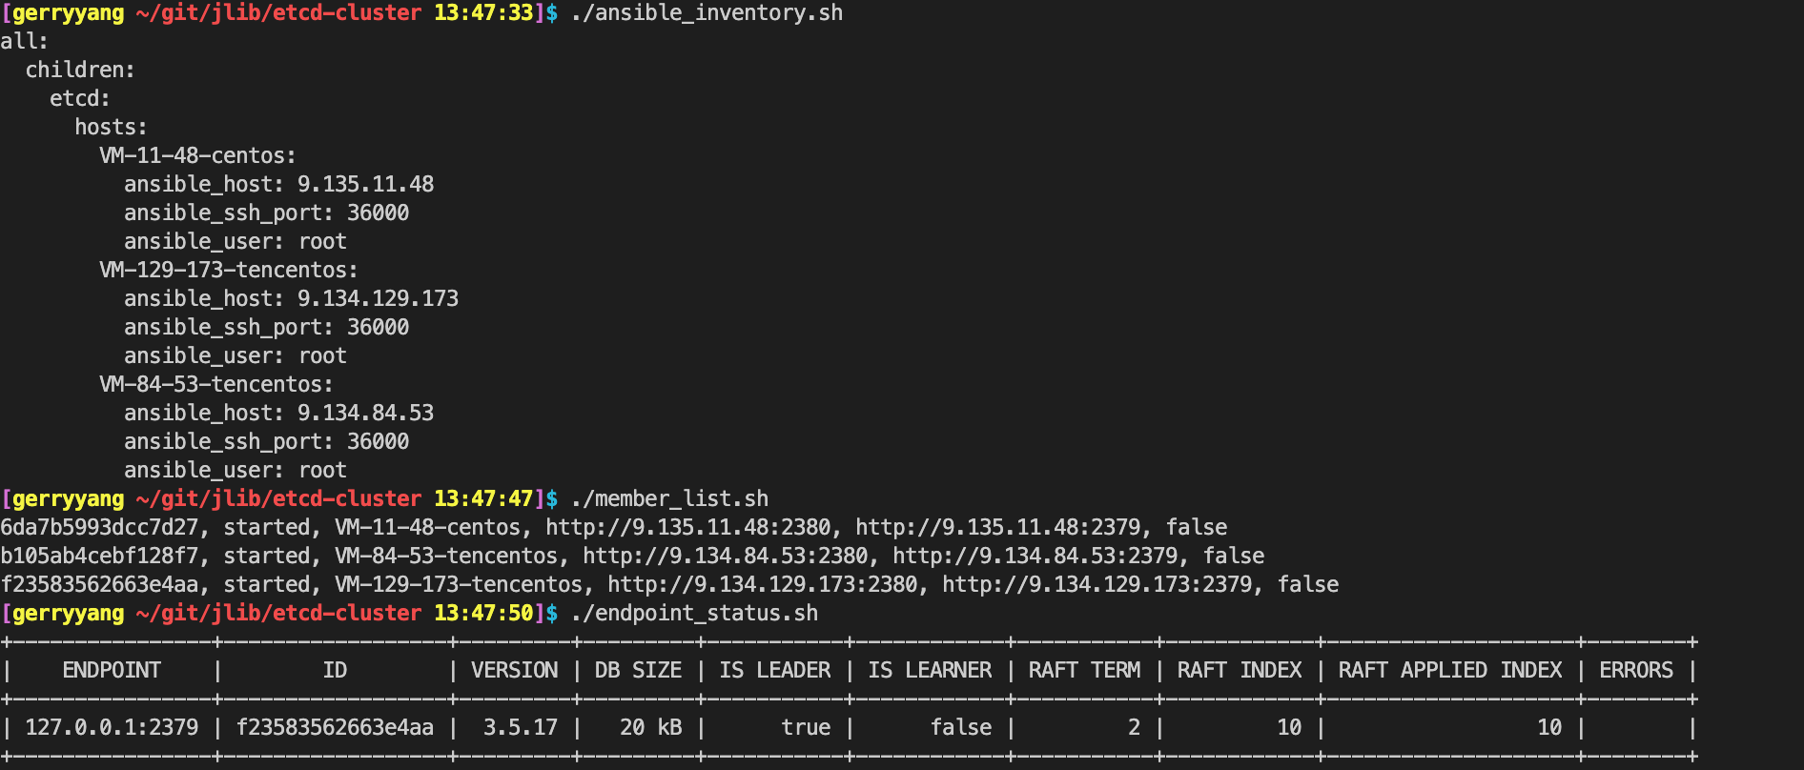Click the 13:47:33 timestamp in the prompt
The height and width of the screenshot is (770, 1804).
pos(483,13)
